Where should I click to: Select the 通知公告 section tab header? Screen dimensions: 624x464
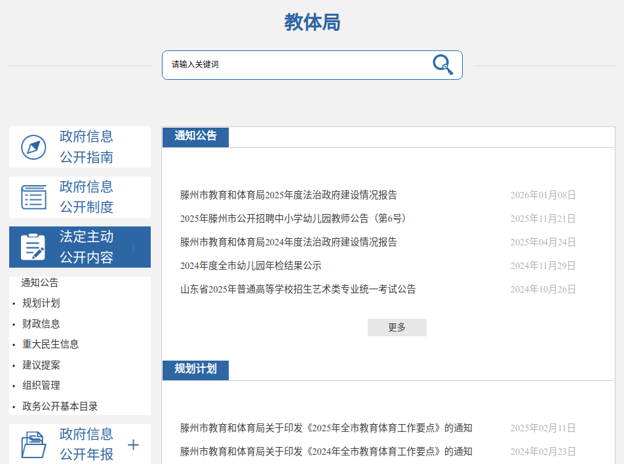tap(195, 136)
